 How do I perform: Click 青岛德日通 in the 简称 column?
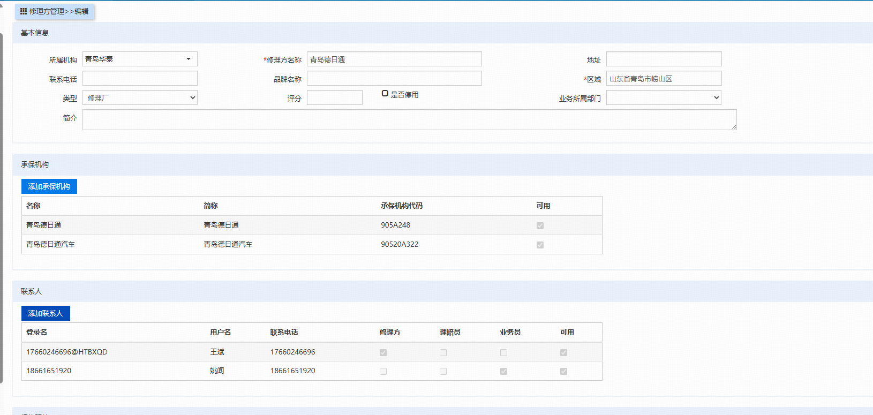coord(221,225)
